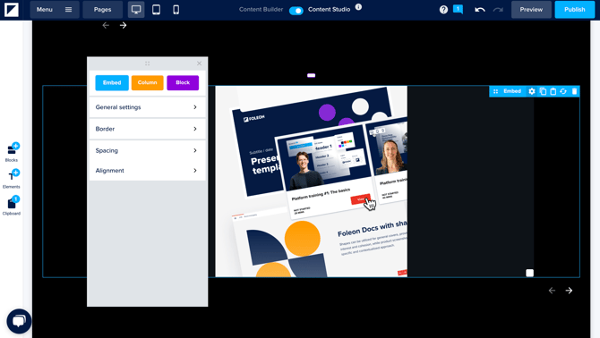Image resolution: width=600 pixels, height=338 pixels.
Task: Click the red View button in embed
Action: (x=360, y=199)
